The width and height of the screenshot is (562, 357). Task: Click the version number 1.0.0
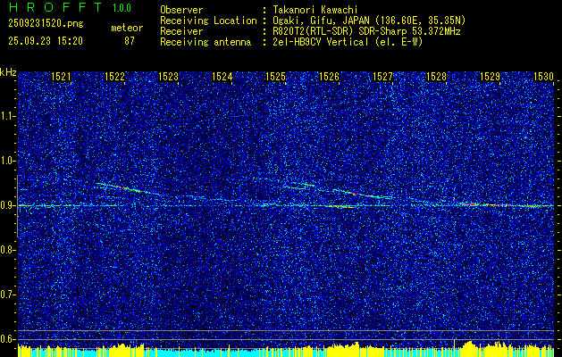point(122,8)
